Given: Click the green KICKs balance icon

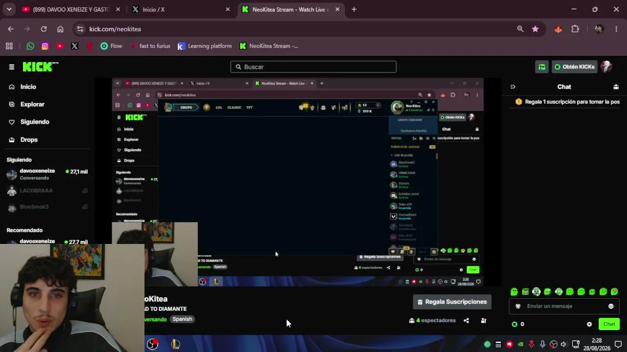Looking at the screenshot, I should [514, 324].
